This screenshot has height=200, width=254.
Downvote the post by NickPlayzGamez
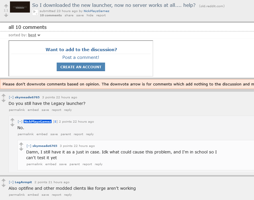coord(6,15)
